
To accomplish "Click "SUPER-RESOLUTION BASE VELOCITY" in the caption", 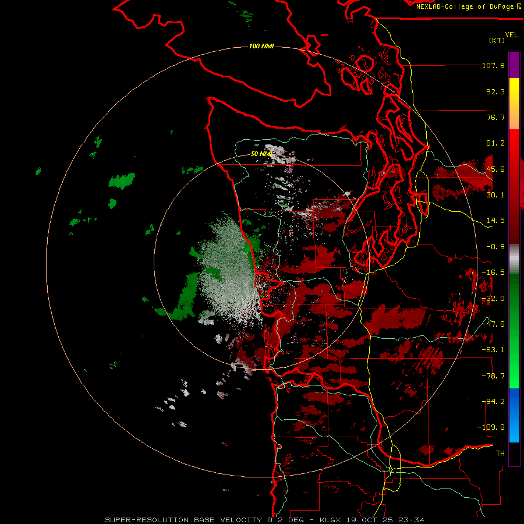I will [183, 520].
